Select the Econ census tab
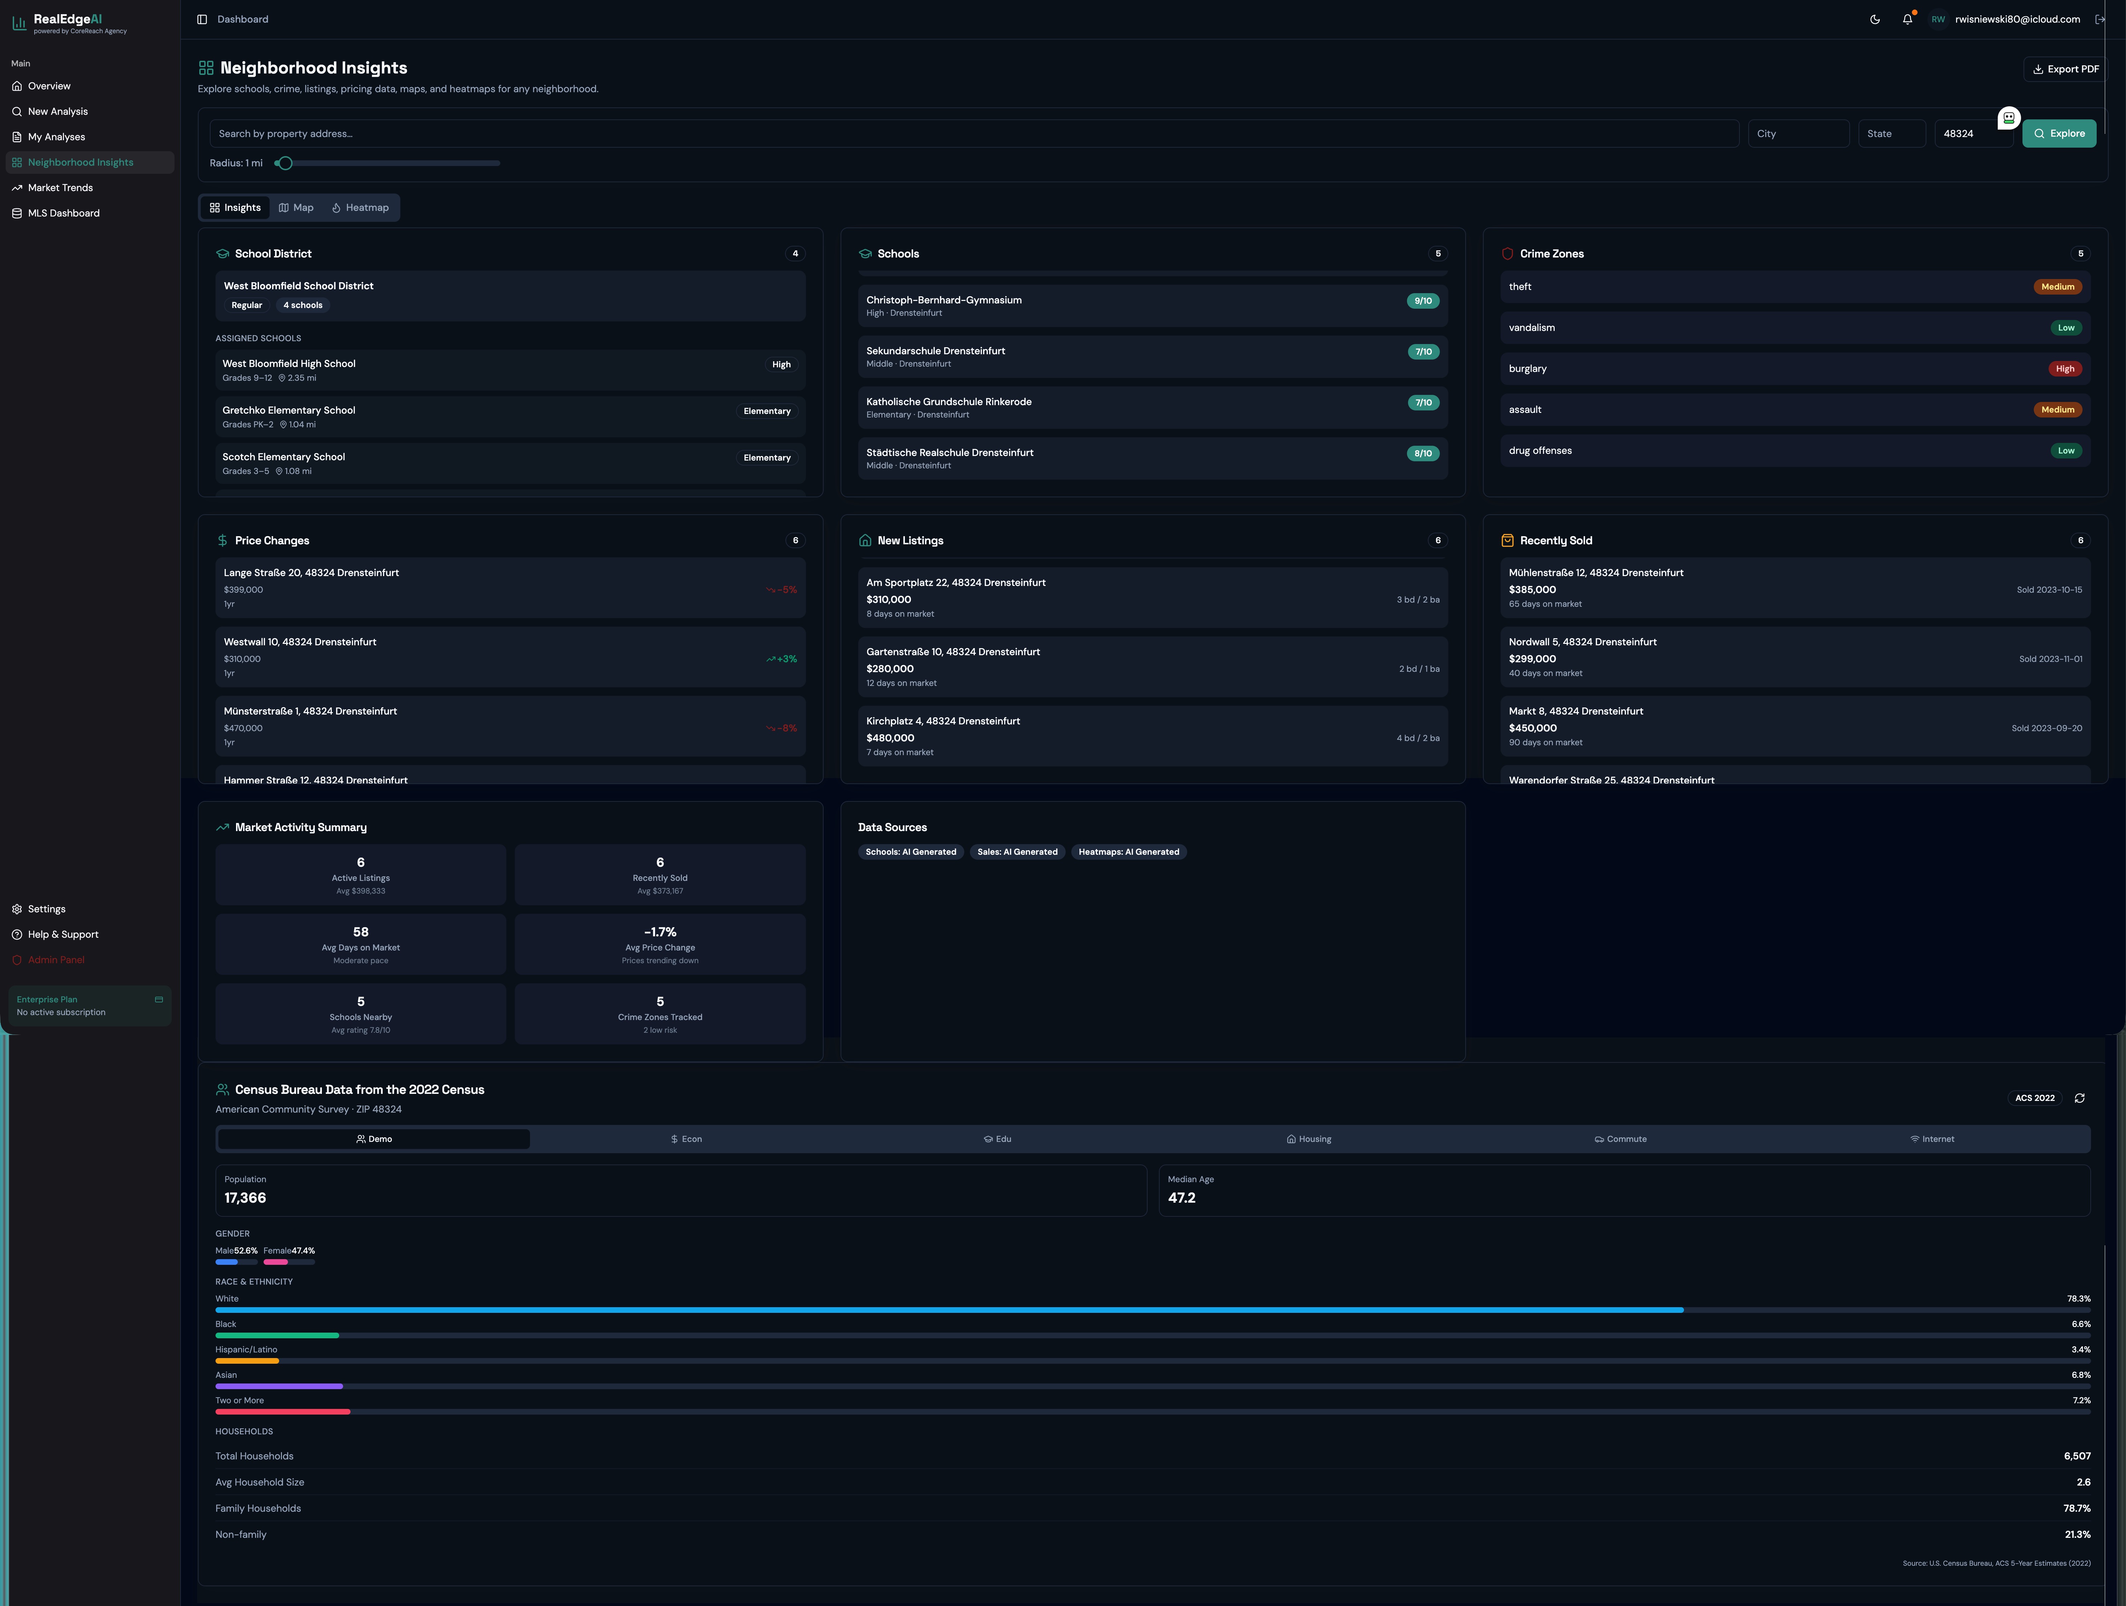The height and width of the screenshot is (1606, 2126). click(x=686, y=1139)
